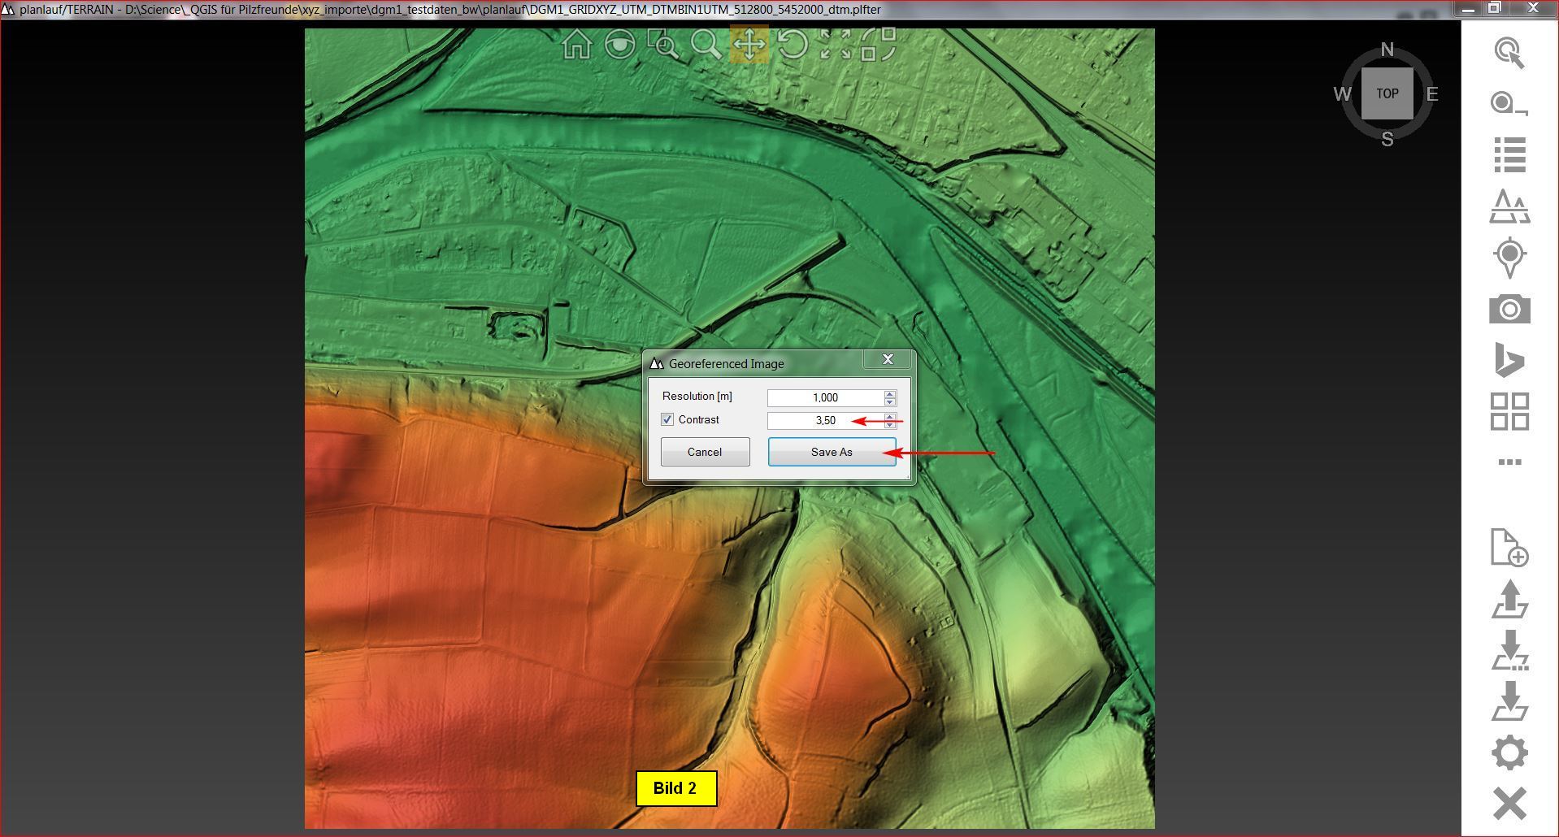The image size is (1559, 837).
Task: Click the fit-to-extents arrows icon
Action: 835,45
